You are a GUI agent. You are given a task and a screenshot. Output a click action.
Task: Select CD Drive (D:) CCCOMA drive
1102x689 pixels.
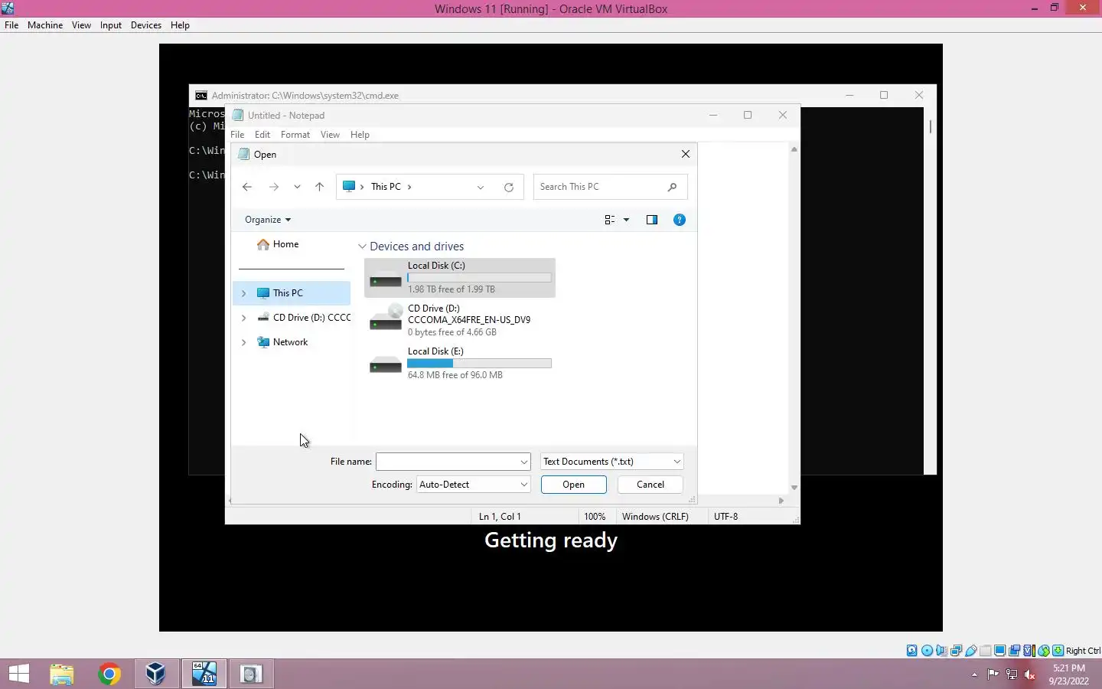coord(460,320)
